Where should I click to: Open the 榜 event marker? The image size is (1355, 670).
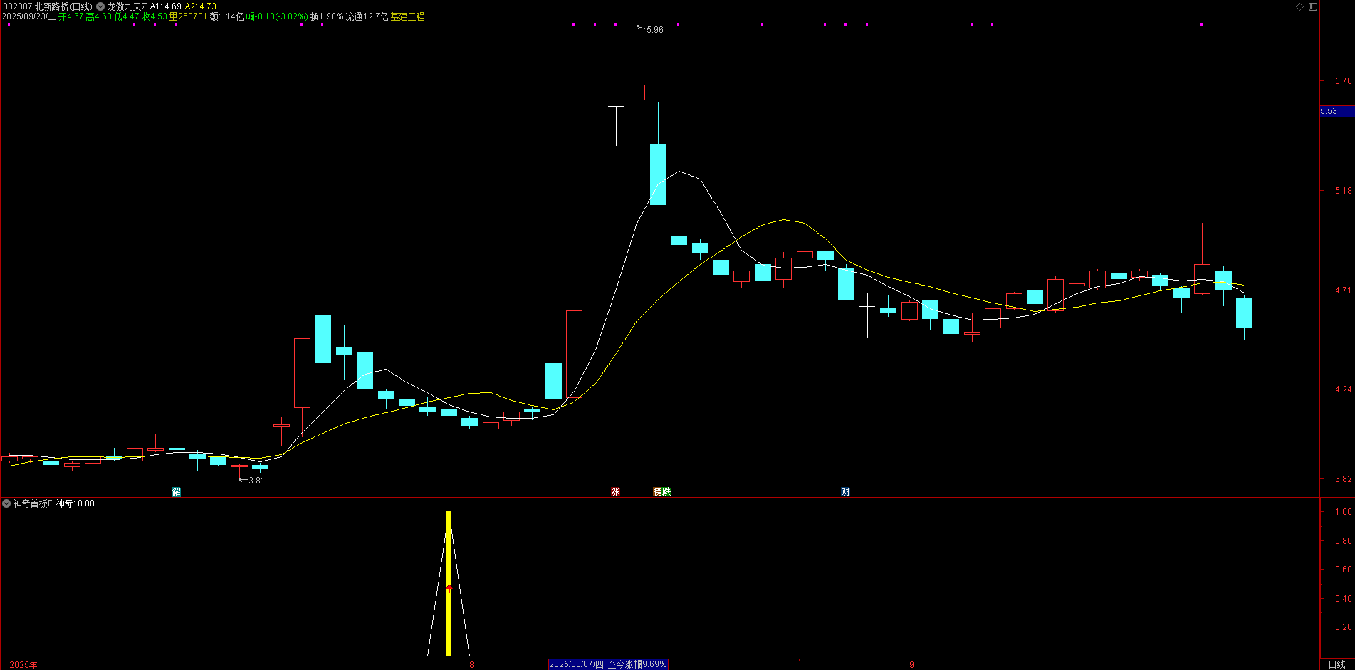[x=658, y=492]
